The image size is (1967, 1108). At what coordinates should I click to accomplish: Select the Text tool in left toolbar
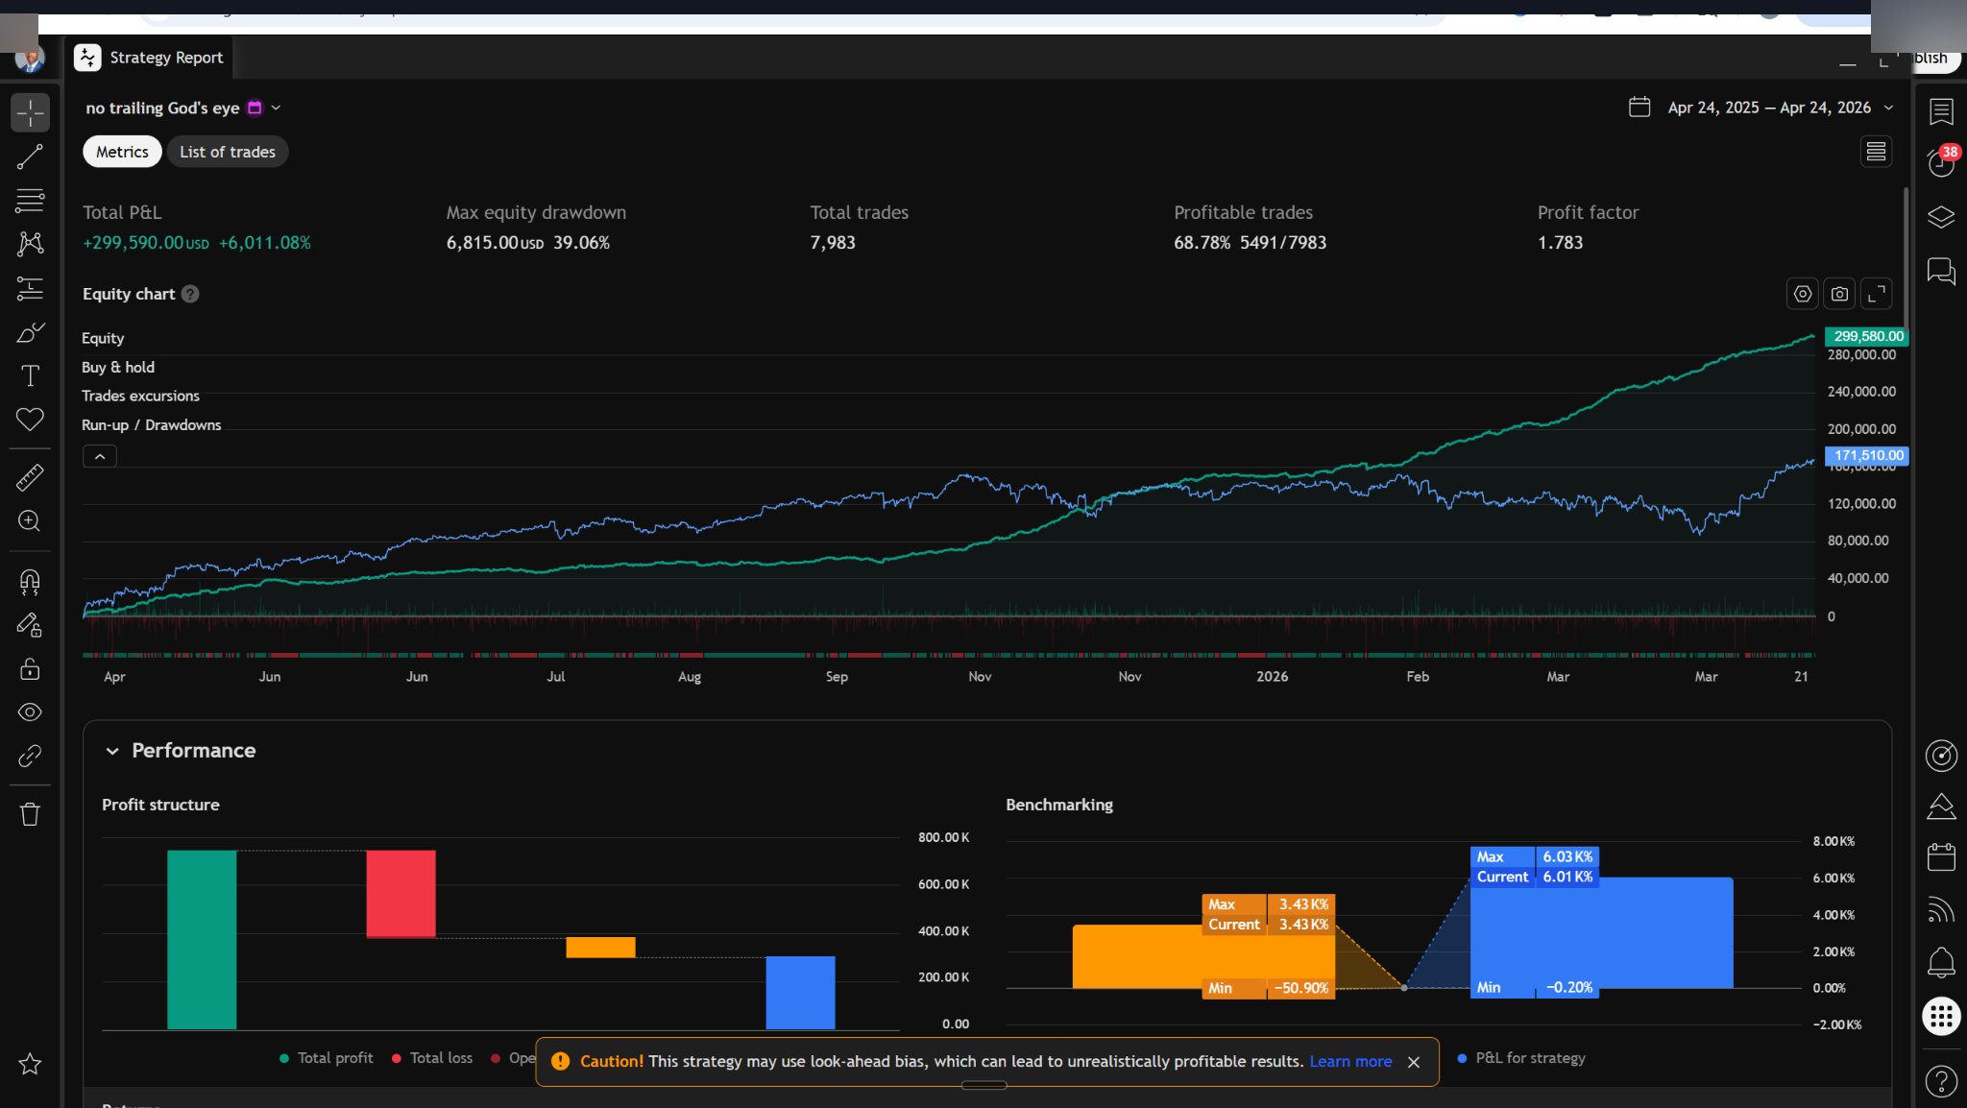(30, 375)
